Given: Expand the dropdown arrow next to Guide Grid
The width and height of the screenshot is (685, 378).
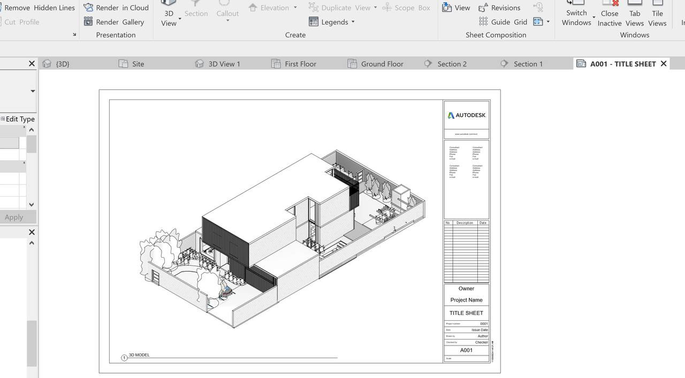Looking at the screenshot, I should point(548,22).
